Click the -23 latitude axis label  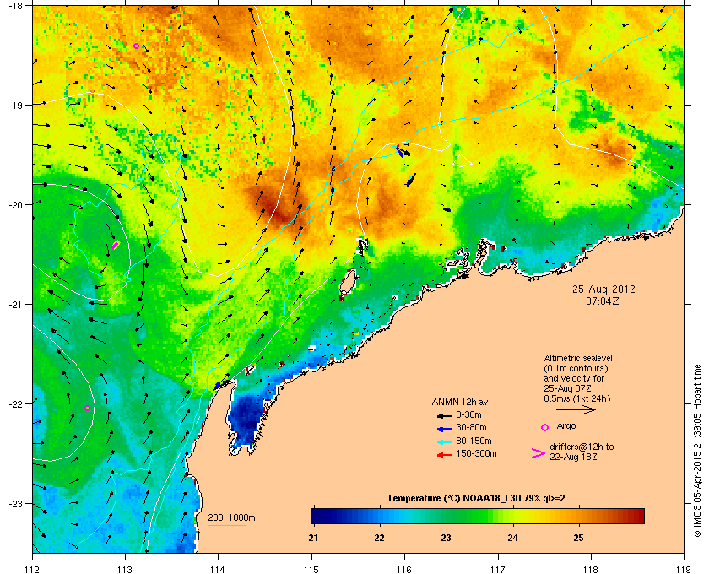tap(14, 503)
